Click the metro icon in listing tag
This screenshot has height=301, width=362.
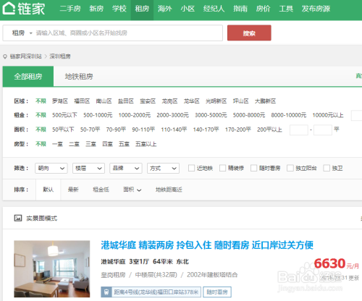click(106, 292)
